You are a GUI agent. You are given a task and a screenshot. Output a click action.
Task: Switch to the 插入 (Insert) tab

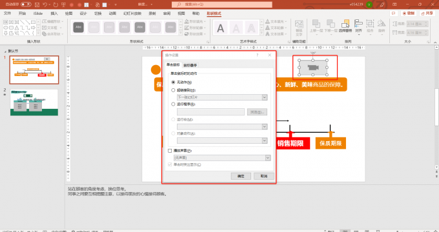[54, 14]
